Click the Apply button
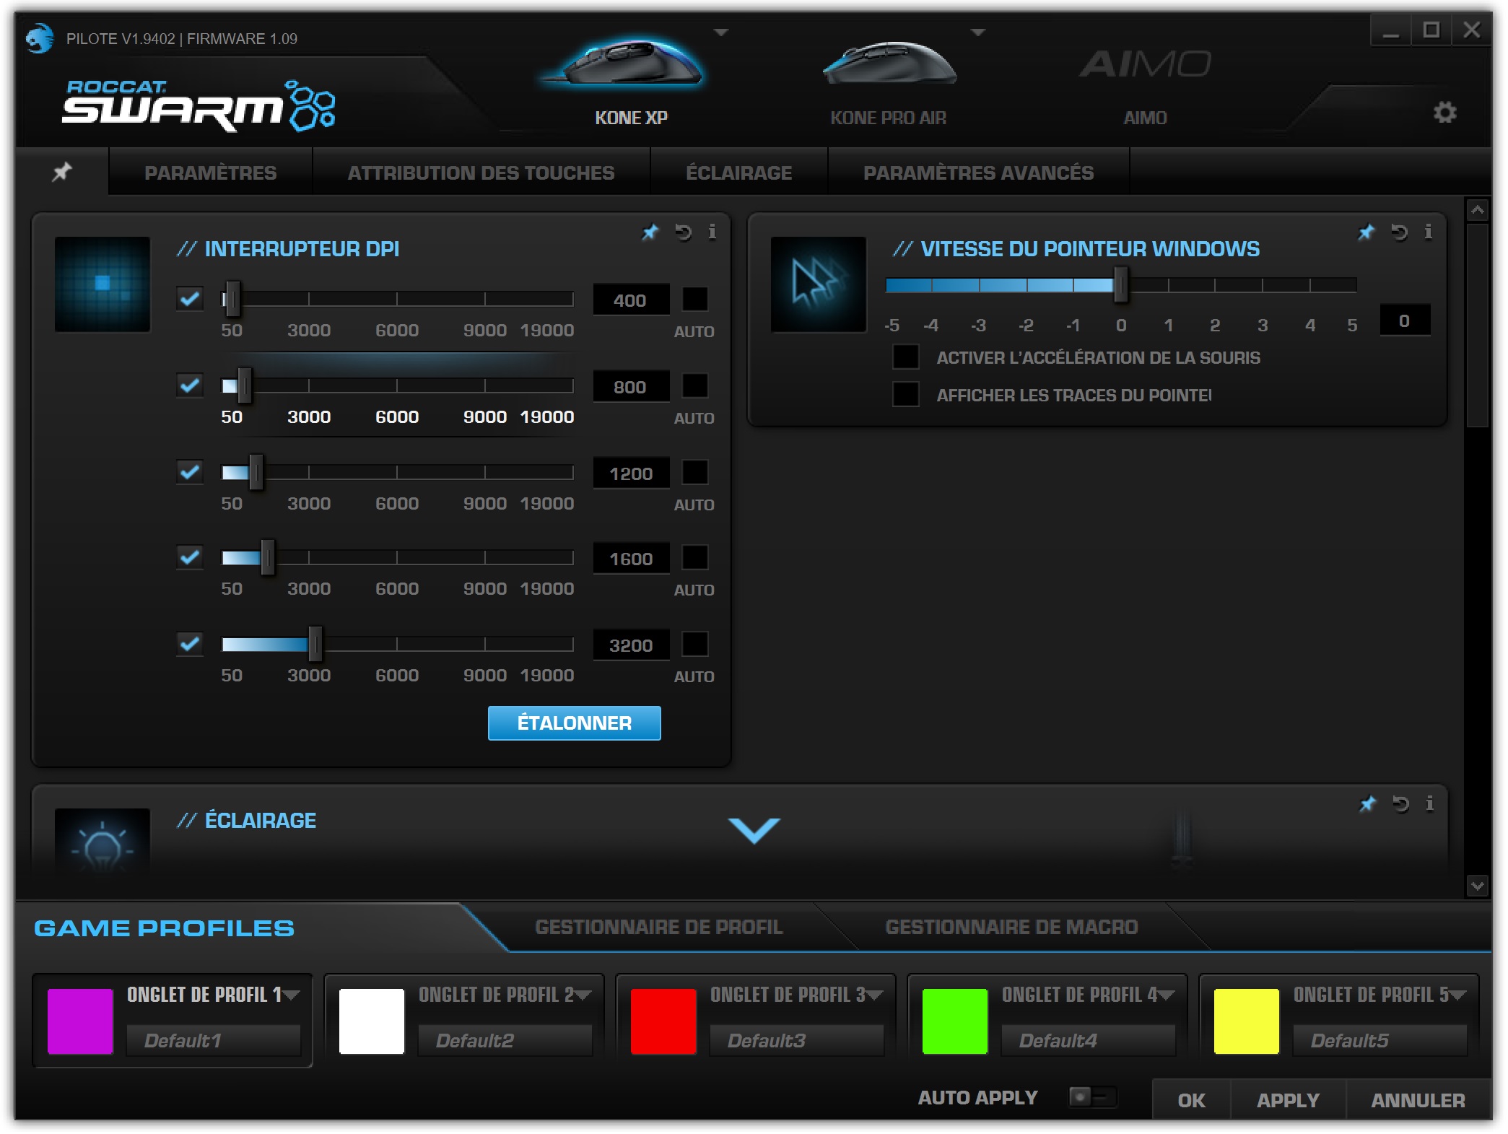The width and height of the screenshot is (1508, 1134). pyautogui.click(x=1288, y=1100)
